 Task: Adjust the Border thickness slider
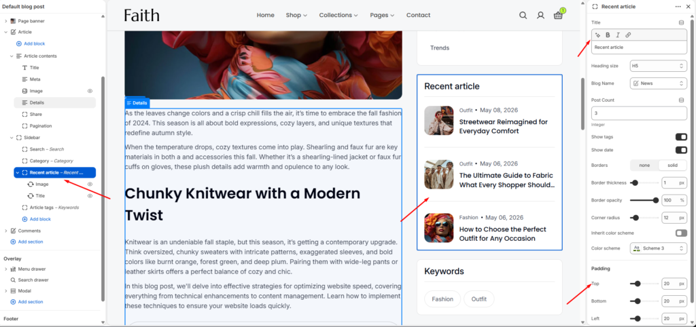[644, 182]
